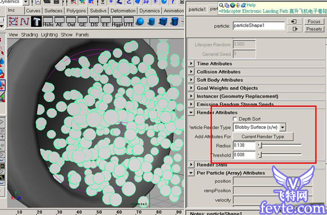This screenshot has height=215, width=327.
Task: Create a polygon cube from the shelf
Action: click(163, 22)
